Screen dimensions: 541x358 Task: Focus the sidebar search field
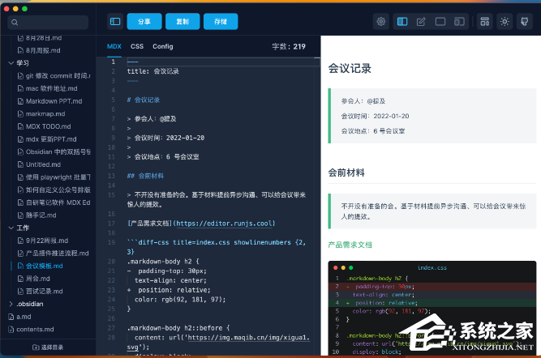48,23
